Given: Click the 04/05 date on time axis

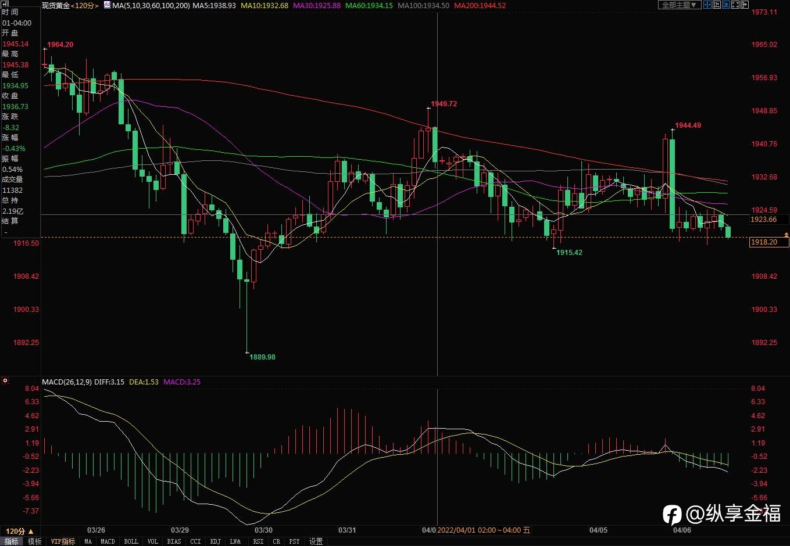Looking at the screenshot, I should [x=598, y=530].
